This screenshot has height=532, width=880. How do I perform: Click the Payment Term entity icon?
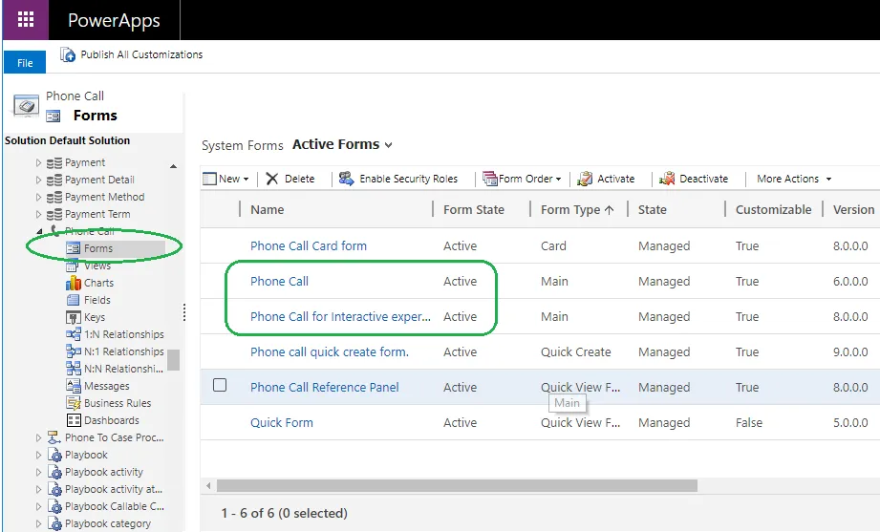54,214
